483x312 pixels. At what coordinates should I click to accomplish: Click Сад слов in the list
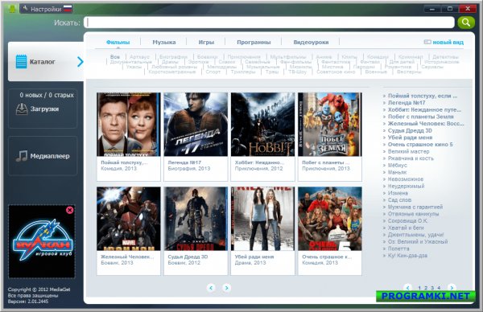(399, 200)
